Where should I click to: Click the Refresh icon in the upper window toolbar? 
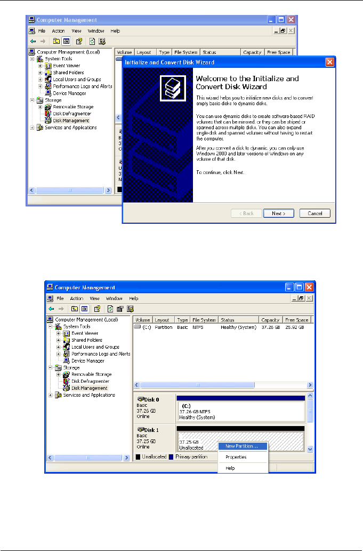92,42
